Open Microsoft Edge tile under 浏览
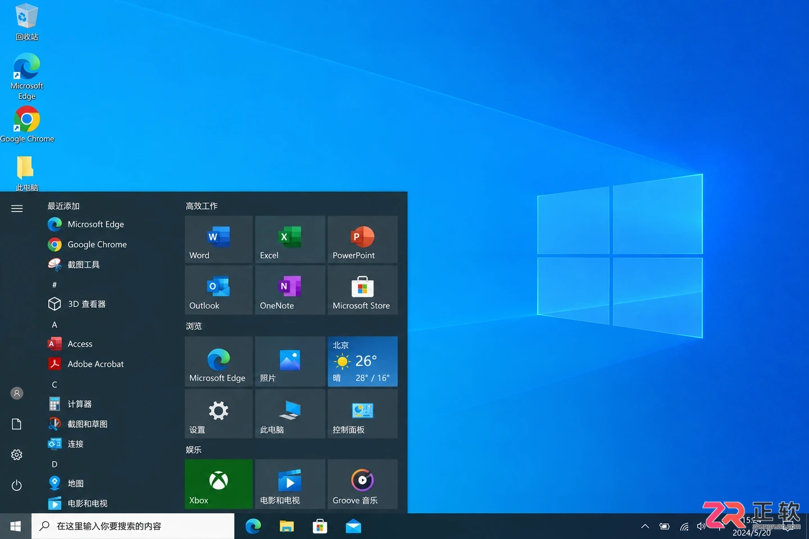809x539 pixels. coord(219,362)
